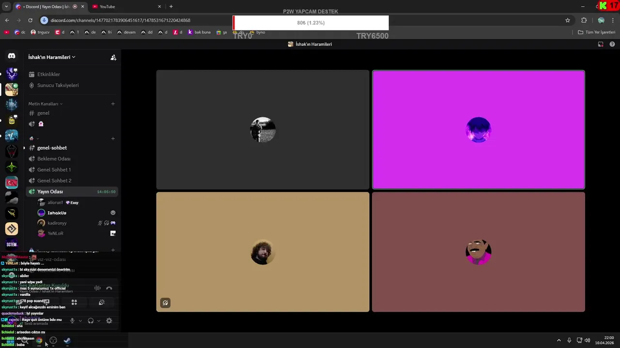
Task: Click the invite people icon beside server name
Action: coord(113,57)
